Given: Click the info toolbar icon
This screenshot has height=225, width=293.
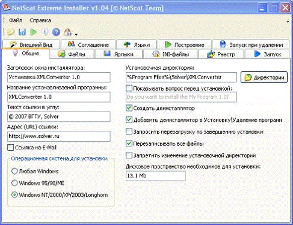Looking at the screenshot, I should 45,32.
